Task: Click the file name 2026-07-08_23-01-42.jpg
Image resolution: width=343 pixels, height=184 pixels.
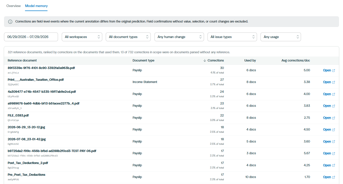Action: (x=27, y=139)
